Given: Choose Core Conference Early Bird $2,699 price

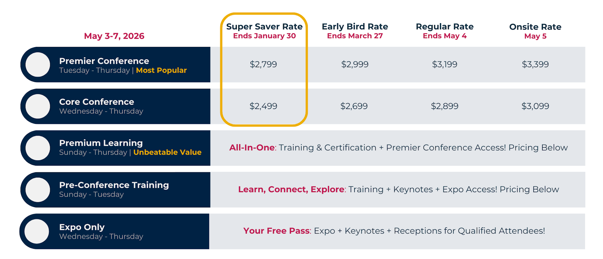Looking at the screenshot, I should pyautogui.click(x=354, y=106).
